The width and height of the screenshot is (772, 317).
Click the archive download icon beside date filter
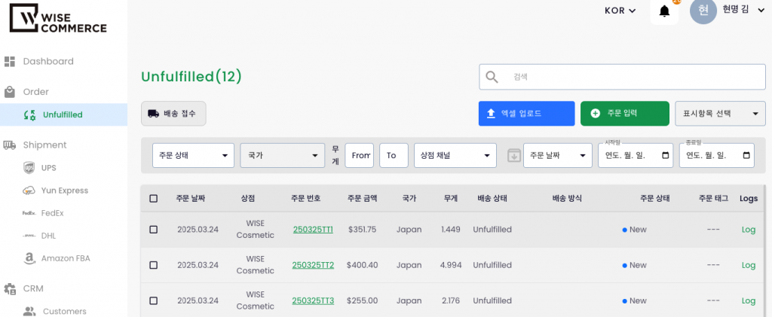click(514, 156)
